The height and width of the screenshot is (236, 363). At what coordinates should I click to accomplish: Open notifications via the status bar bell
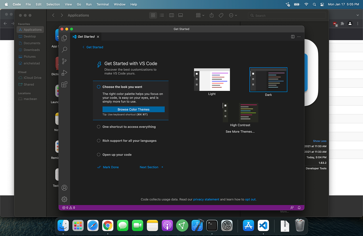click(x=299, y=207)
